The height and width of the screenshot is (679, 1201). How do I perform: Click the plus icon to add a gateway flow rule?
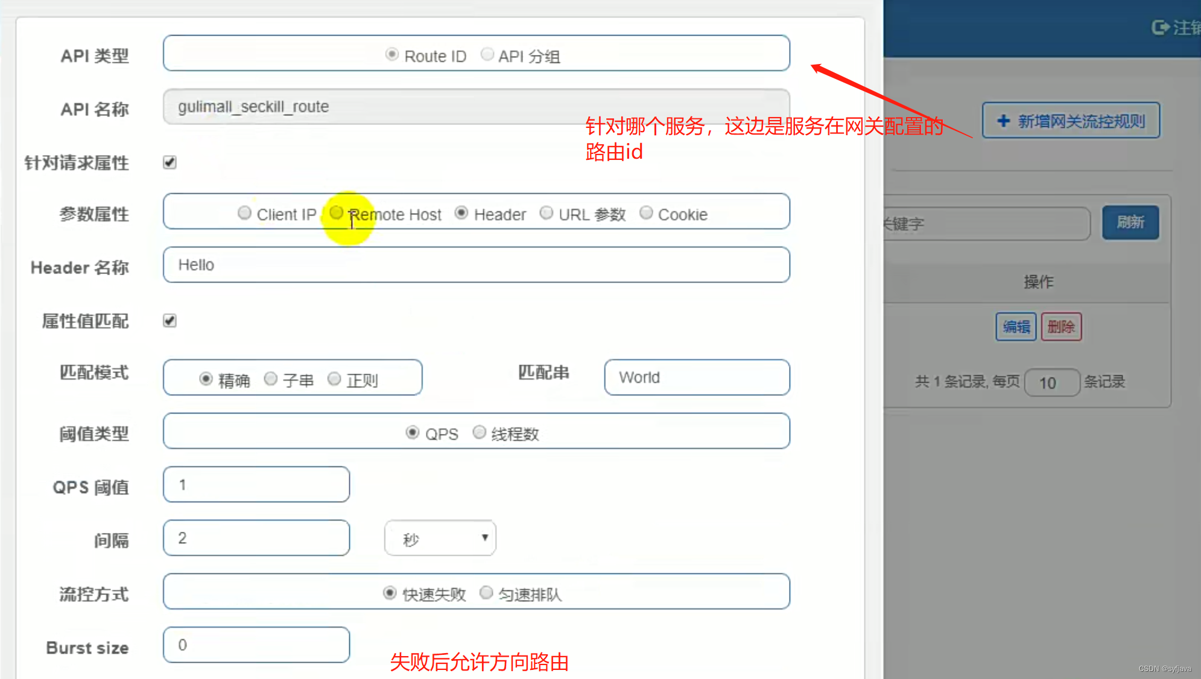pos(1003,121)
